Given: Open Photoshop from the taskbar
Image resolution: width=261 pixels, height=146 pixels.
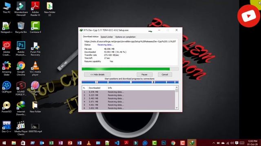Looking at the screenshot, I should click(164, 143).
